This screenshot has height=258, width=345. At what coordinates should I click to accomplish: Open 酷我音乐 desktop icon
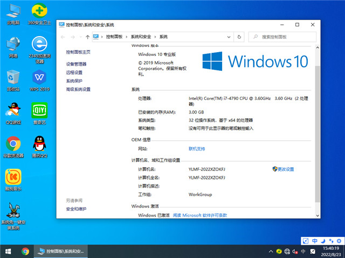(13, 180)
